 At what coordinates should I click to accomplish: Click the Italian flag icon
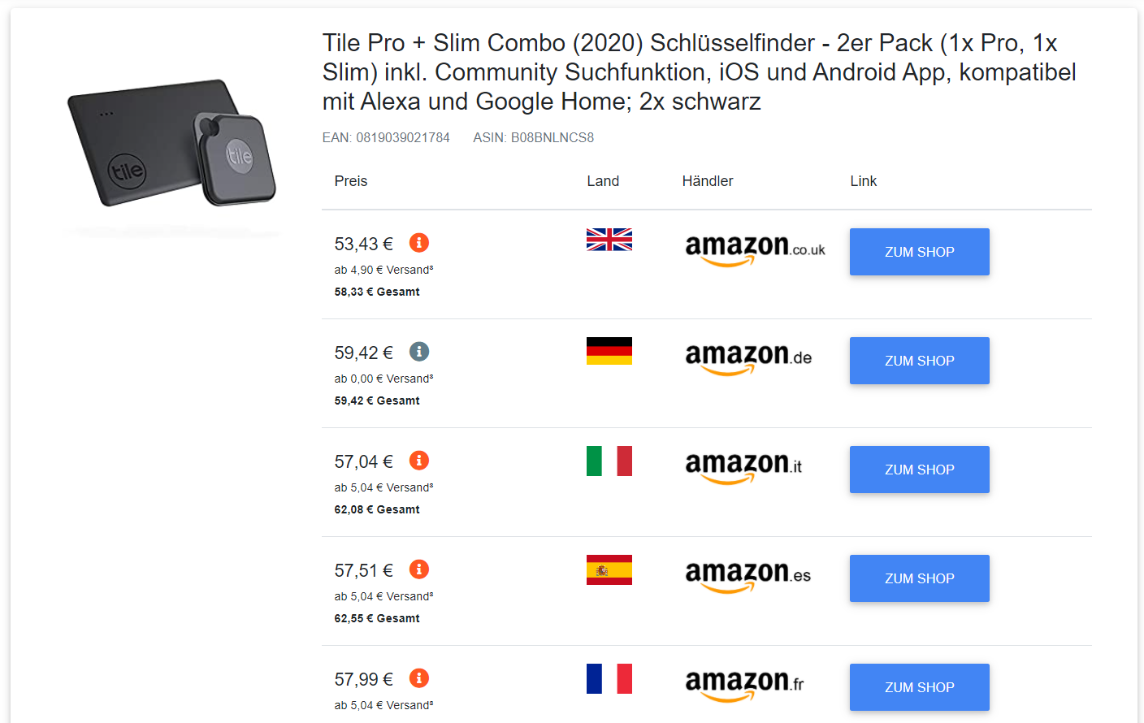pos(609,461)
